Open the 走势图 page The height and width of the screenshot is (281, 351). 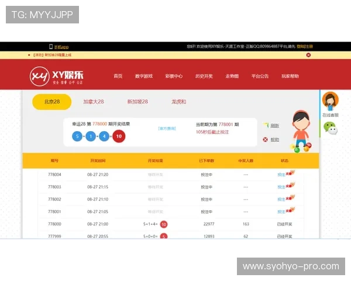tap(232, 76)
